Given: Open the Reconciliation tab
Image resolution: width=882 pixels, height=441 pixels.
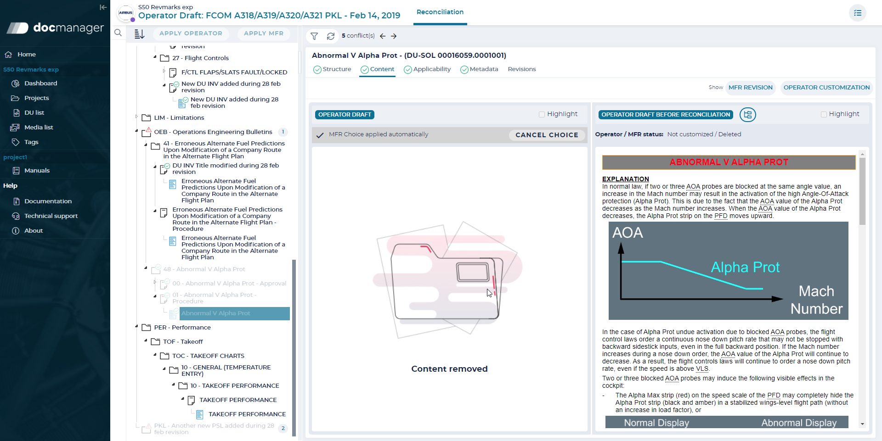Looking at the screenshot, I should click(x=440, y=12).
